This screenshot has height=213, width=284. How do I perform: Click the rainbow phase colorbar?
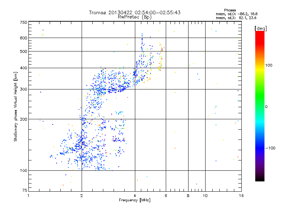coord(260,106)
